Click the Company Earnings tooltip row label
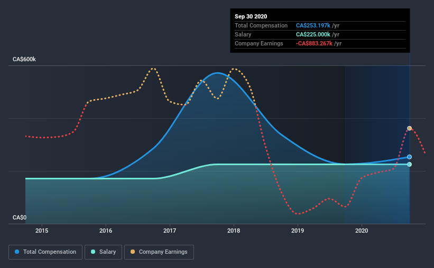 259,43
